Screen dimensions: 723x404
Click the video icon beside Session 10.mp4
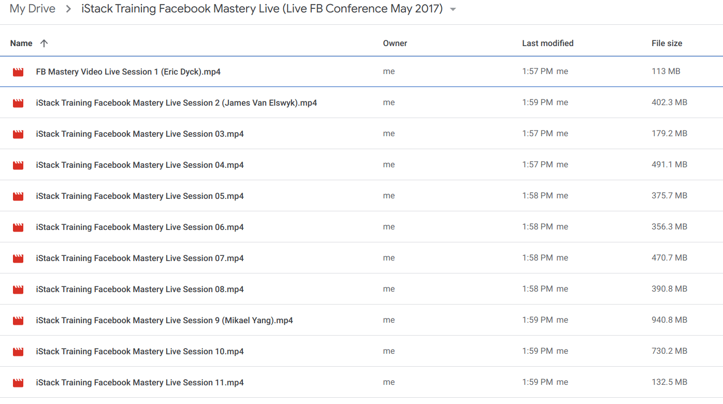click(18, 352)
